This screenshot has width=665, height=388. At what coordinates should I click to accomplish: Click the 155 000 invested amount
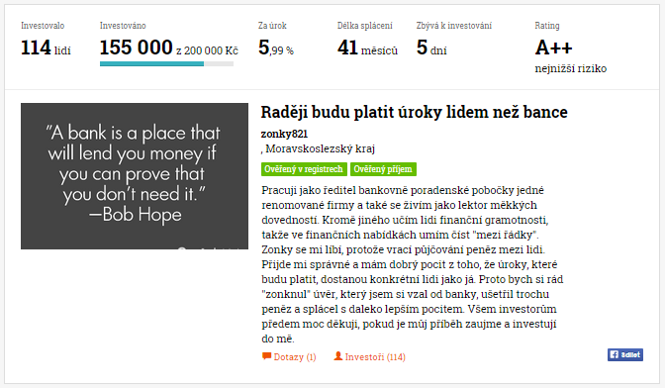pyautogui.click(x=137, y=48)
